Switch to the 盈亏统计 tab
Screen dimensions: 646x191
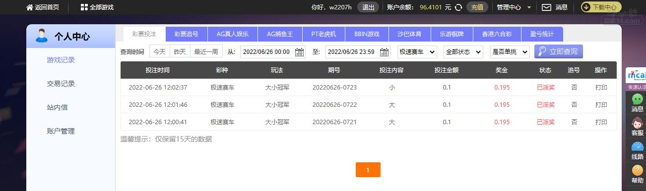click(542, 34)
